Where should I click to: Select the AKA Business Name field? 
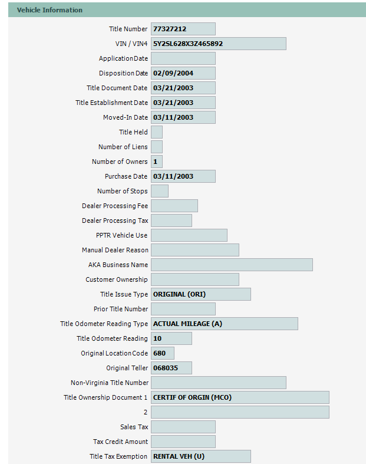232,265
